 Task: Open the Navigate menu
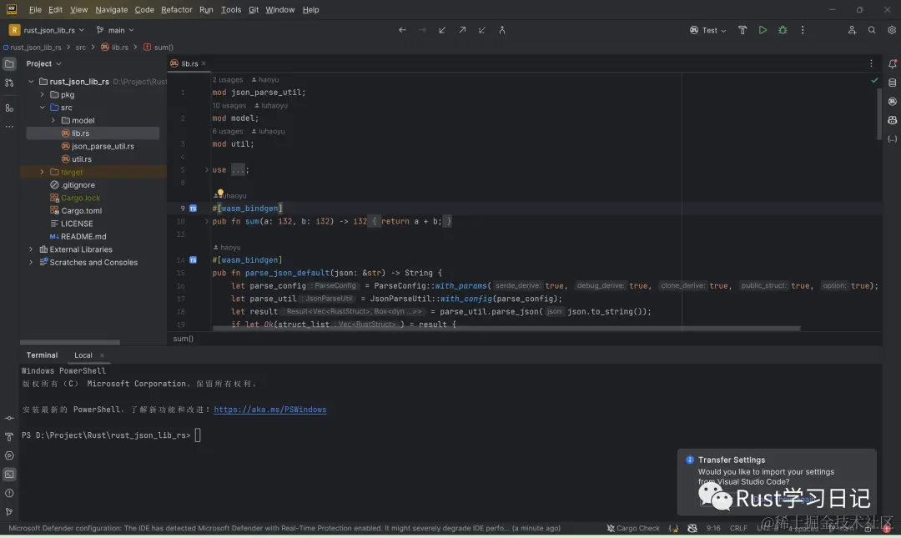click(112, 10)
